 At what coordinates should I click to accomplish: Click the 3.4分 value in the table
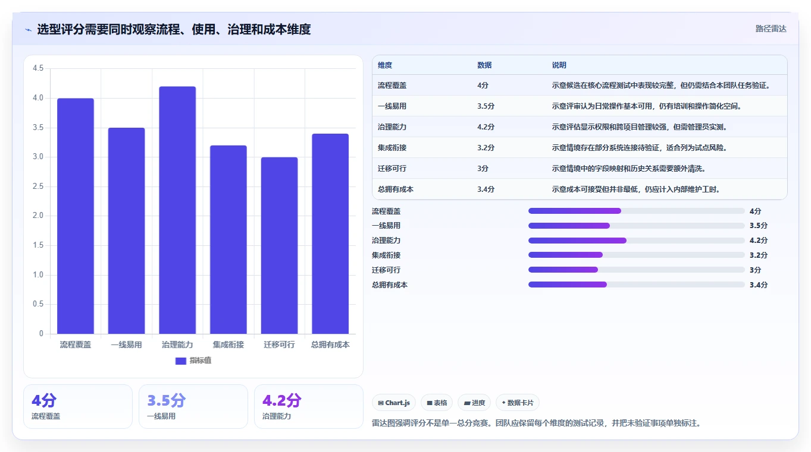pos(486,189)
